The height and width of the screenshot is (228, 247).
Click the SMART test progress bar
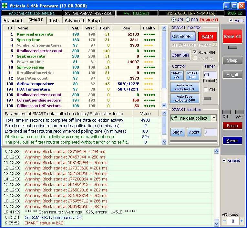(193, 141)
